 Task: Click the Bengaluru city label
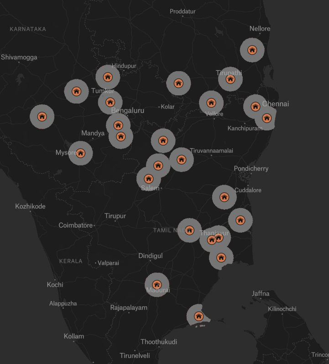tap(128, 110)
